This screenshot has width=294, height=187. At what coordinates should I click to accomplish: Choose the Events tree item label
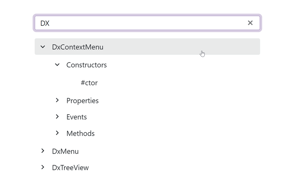[x=76, y=117]
